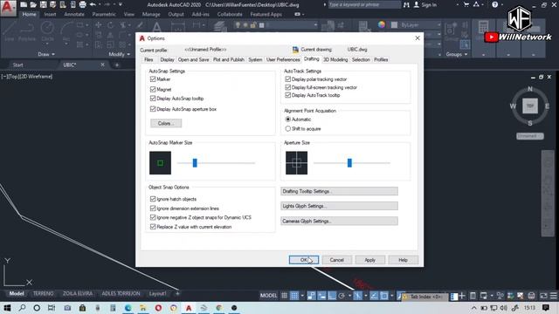Open the Unnamed UCS dropdown below ViewCube
Viewport: 559px width, 314px height.
530,136
